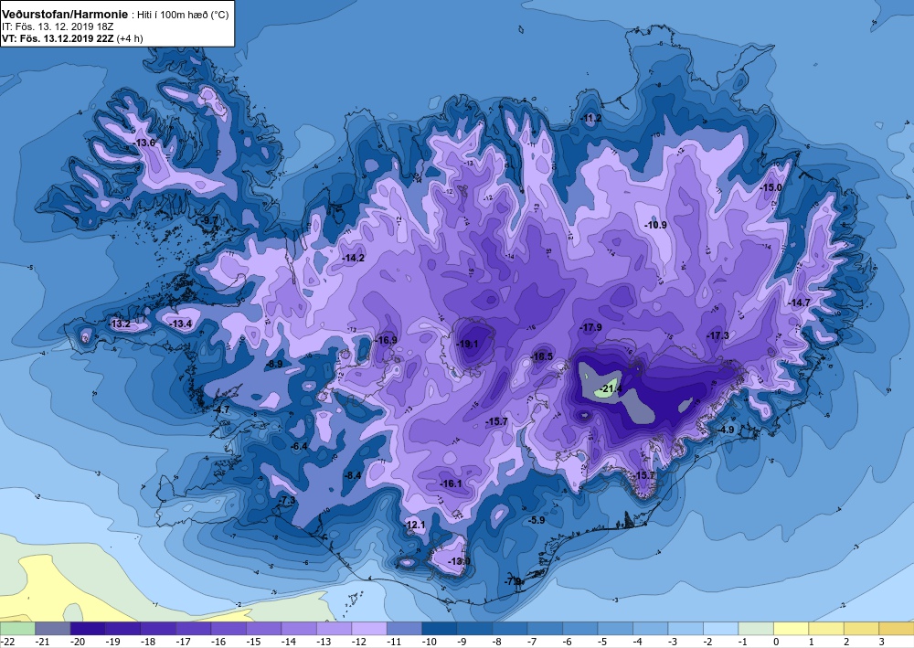Click the -8.4 temperature label
This screenshot has height=648, width=914.
point(353,475)
